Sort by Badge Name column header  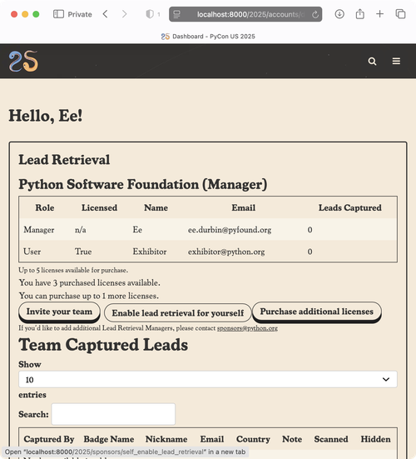pos(109,439)
